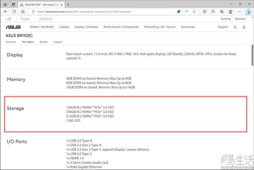This screenshot has width=254, height=170.
Task: Open the site search magnifier icon
Action: click(x=235, y=27)
